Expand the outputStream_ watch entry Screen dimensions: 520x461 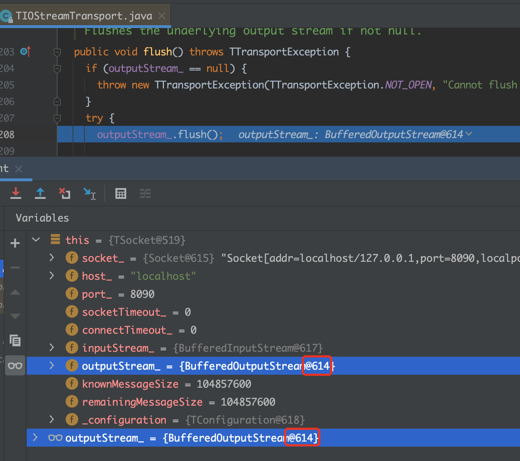(x=35, y=437)
